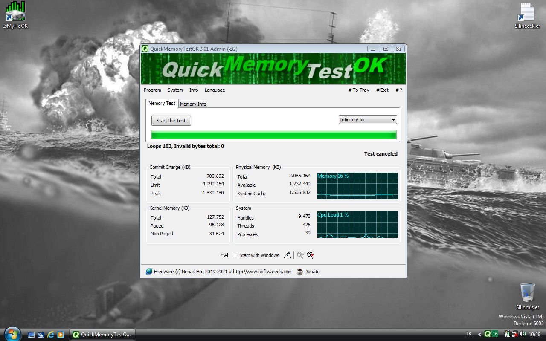Click the Cpu Load 1 % graph
The image size is (546, 341).
(357, 225)
